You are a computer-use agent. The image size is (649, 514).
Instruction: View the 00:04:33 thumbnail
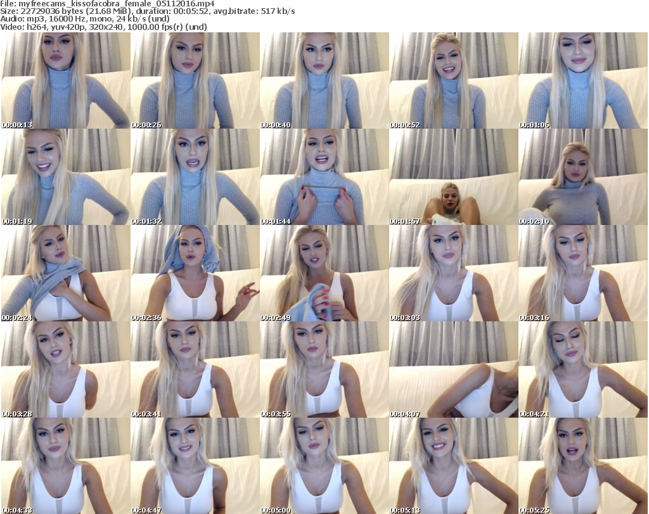coord(65,466)
